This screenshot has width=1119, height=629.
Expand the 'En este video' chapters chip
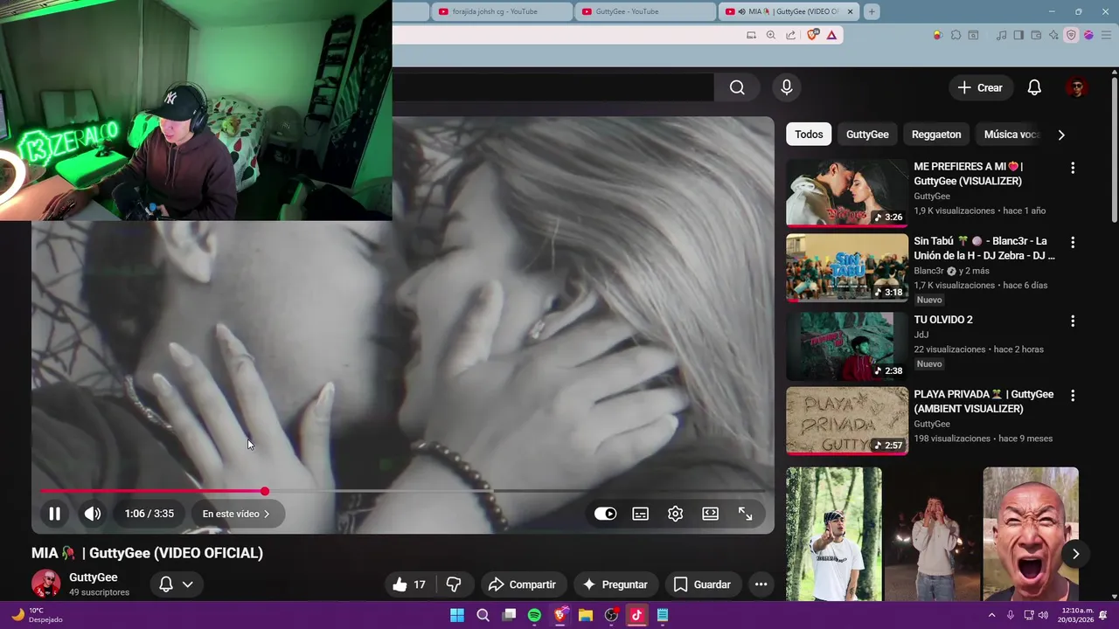(236, 514)
